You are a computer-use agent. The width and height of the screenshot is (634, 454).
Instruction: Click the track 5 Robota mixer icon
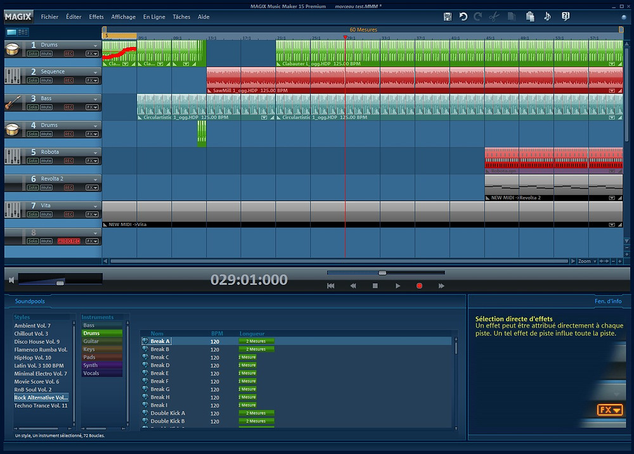13,156
